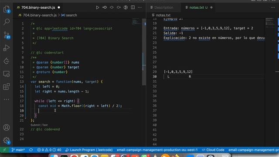Click the '@param {number} target' doc line
The height and width of the screenshot is (157, 279).
click(56, 67)
